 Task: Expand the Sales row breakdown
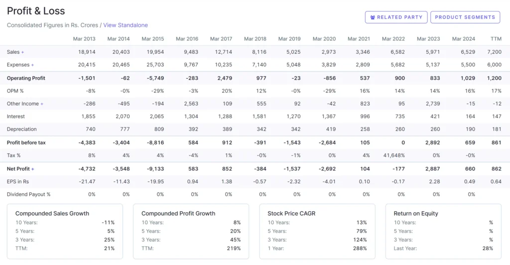[x=22, y=52]
